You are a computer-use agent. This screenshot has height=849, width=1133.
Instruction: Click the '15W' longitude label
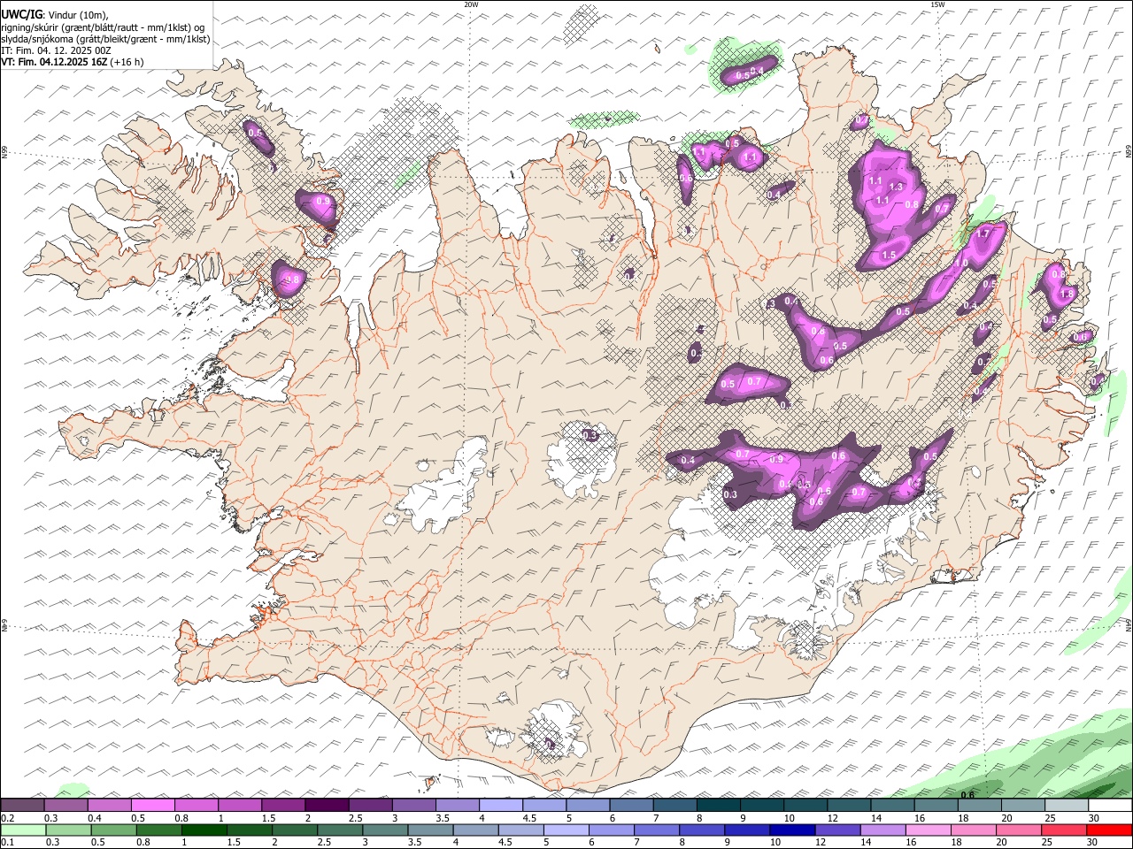tap(937, 4)
